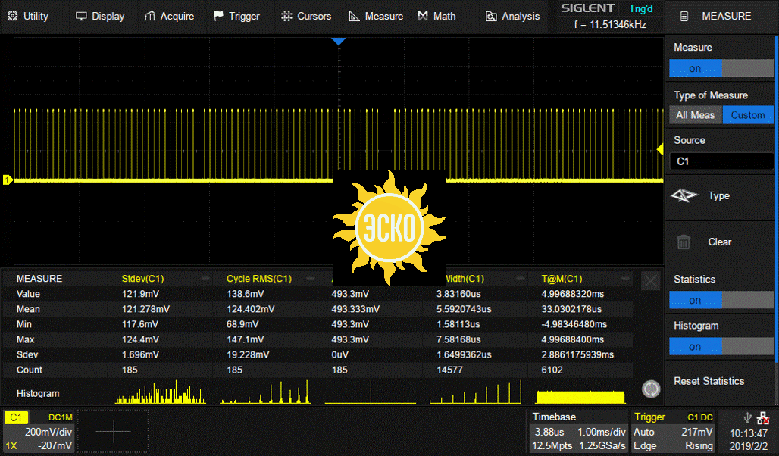Click the clock time 10:13:47
The width and height of the screenshot is (779, 456).
tap(749, 433)
